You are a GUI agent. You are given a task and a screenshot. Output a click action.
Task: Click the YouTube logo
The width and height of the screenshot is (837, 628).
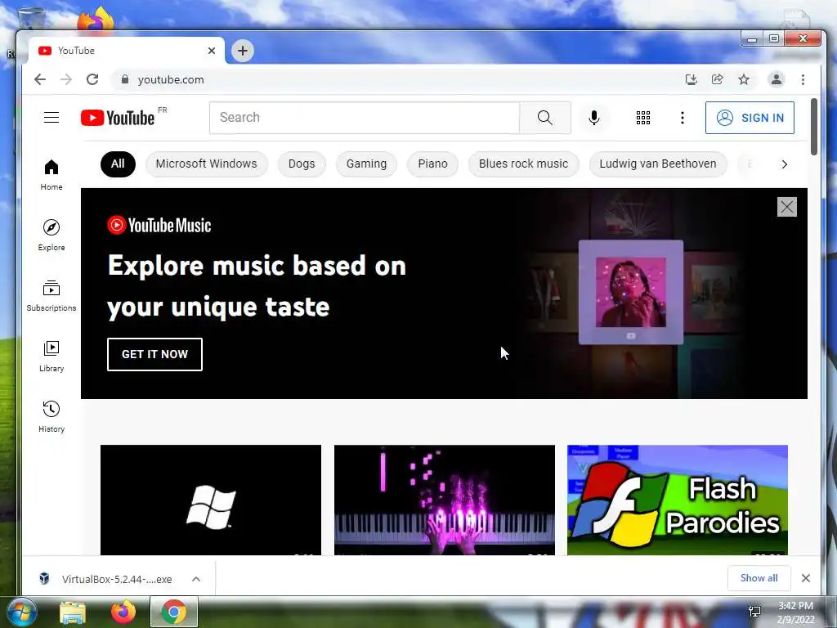tap(118, 118)
